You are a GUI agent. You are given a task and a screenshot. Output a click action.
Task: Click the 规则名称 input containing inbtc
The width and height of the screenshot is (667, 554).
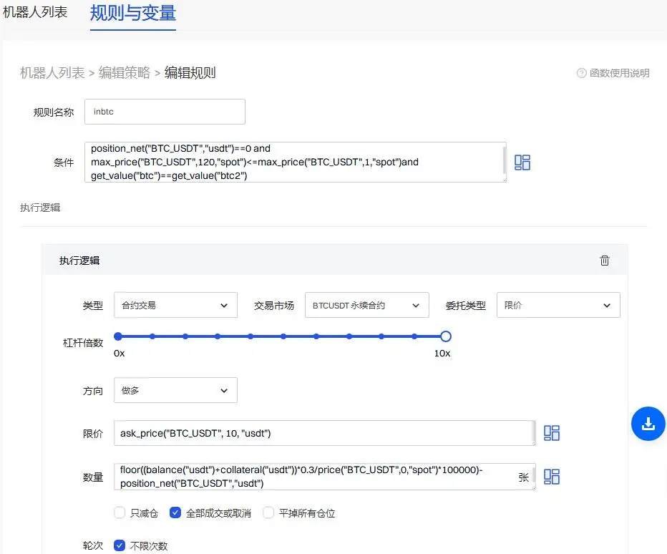[165, 112]
